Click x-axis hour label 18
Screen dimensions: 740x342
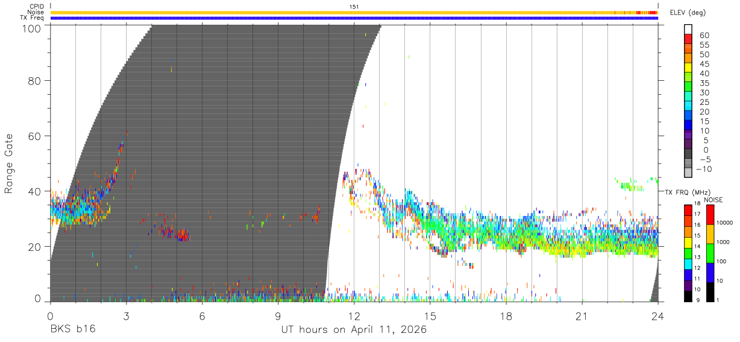[x=506, y=315]
